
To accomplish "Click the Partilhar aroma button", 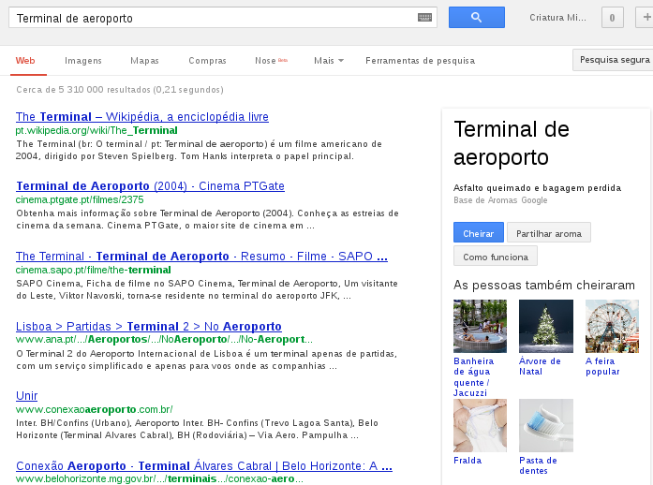I will (549, 232).
